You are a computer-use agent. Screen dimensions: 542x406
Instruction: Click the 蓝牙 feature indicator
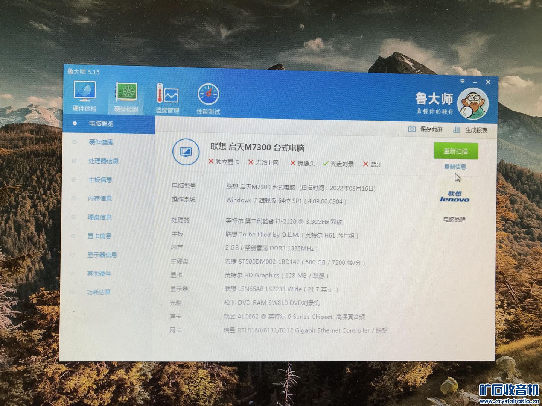pyautogui.click(x=373, y=164)
